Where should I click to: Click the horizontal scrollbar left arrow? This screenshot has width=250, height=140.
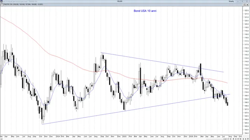click(x=1, y=139)
